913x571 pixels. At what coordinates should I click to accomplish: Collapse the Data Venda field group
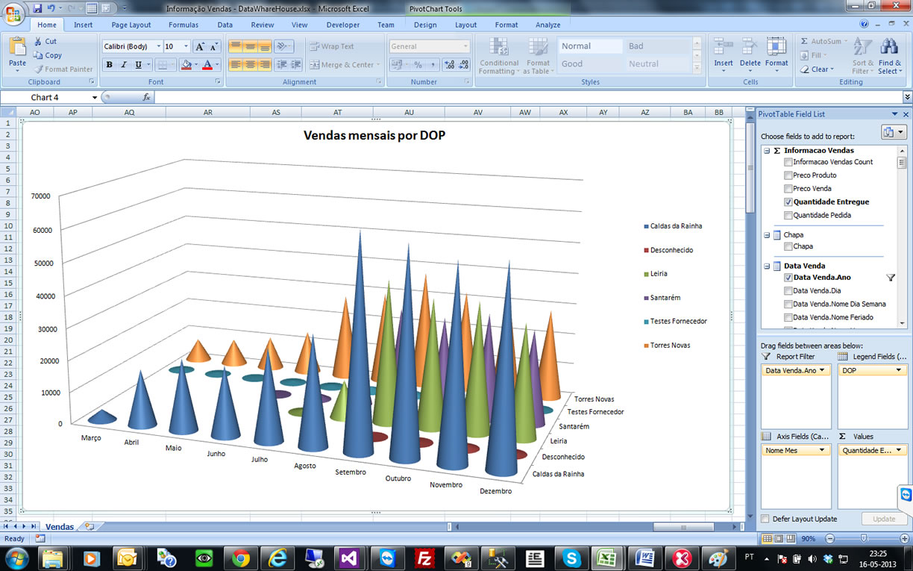point(767,266)
